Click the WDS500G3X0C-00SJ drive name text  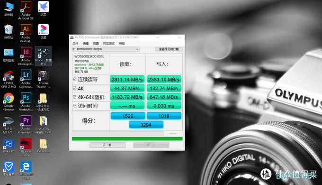point(89,56)
